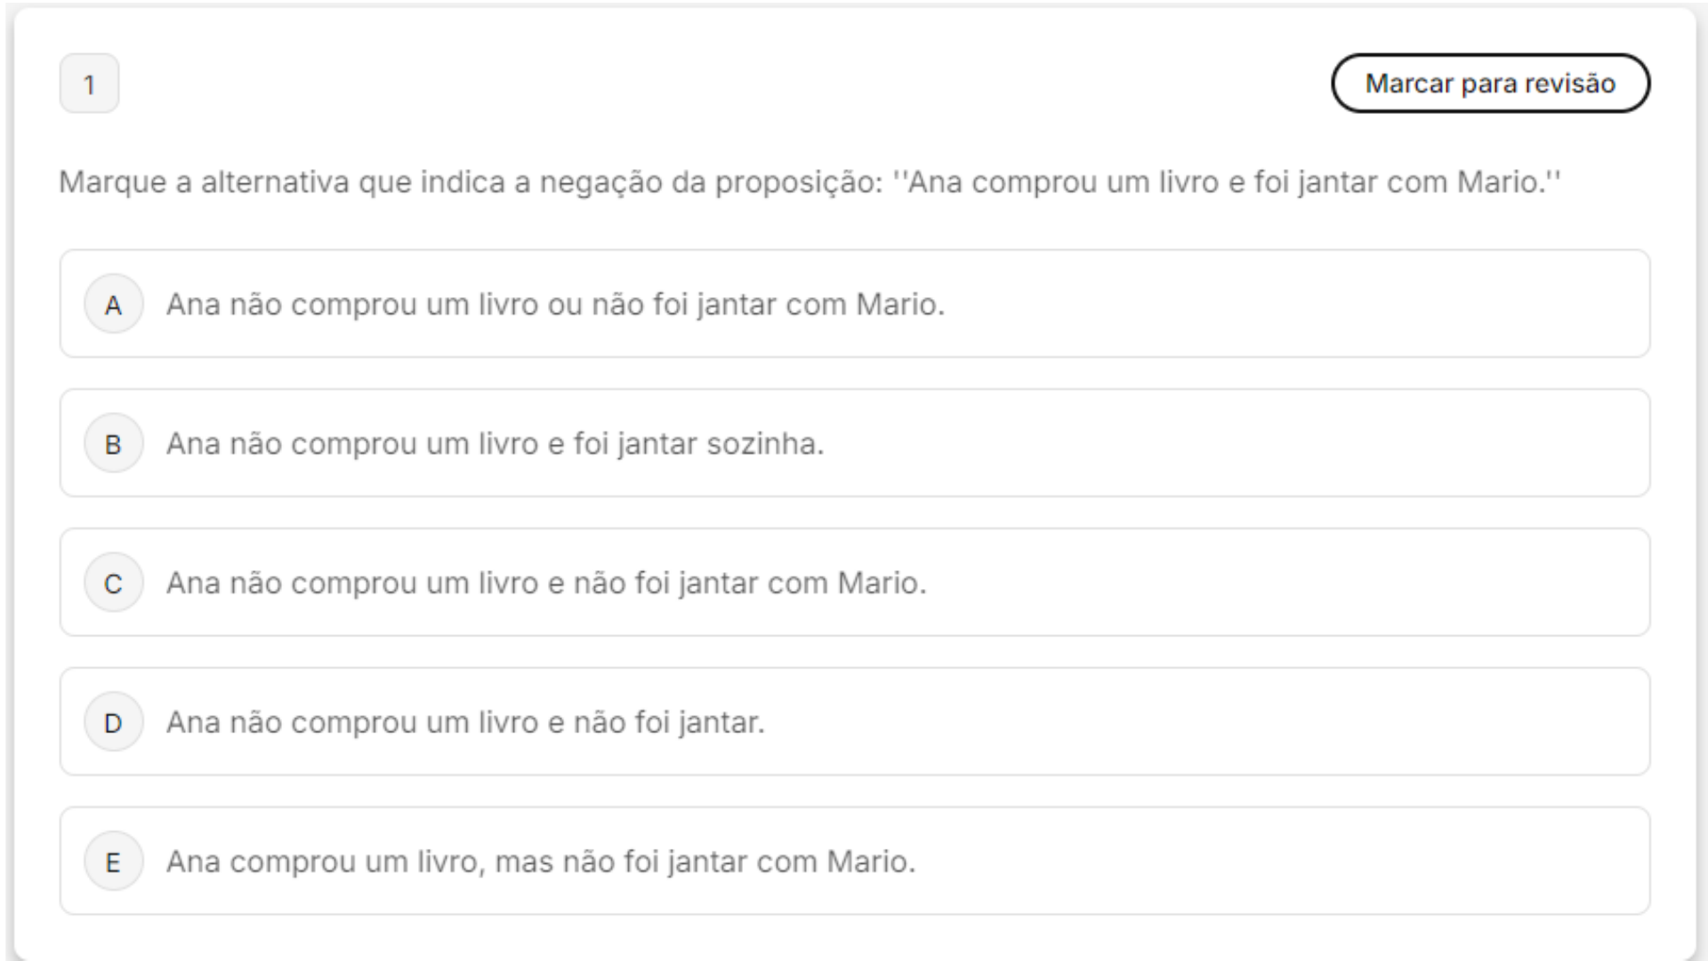Choose the letter B circle
The image size is (1708, 961).
pos(113,444)
